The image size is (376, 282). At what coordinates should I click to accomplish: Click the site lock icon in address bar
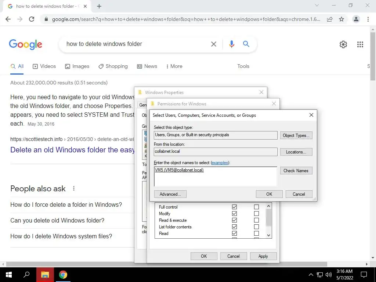[46, 19]
